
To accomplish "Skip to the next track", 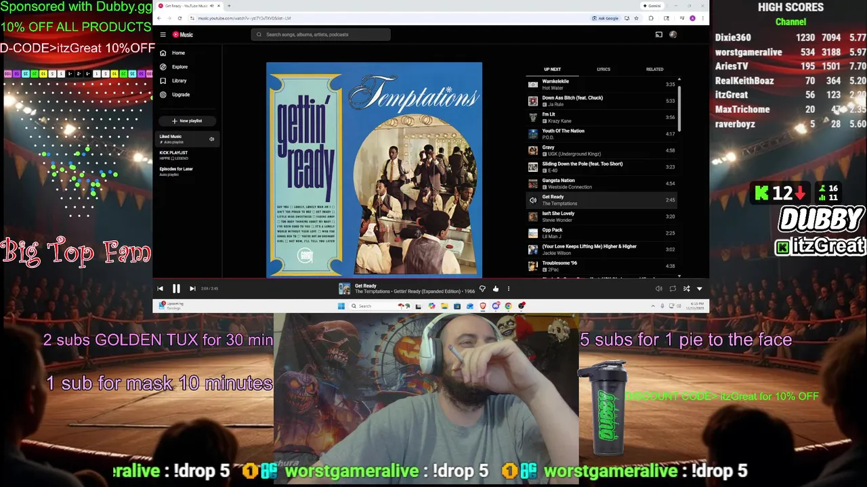I will point(192,289).
